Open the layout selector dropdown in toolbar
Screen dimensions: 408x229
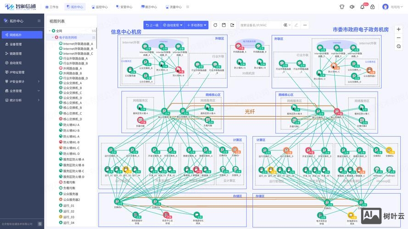pos(287,25)
